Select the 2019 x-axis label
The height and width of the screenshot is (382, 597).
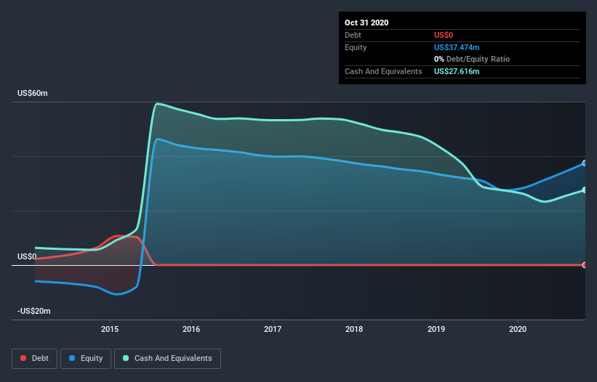(436, 329)
